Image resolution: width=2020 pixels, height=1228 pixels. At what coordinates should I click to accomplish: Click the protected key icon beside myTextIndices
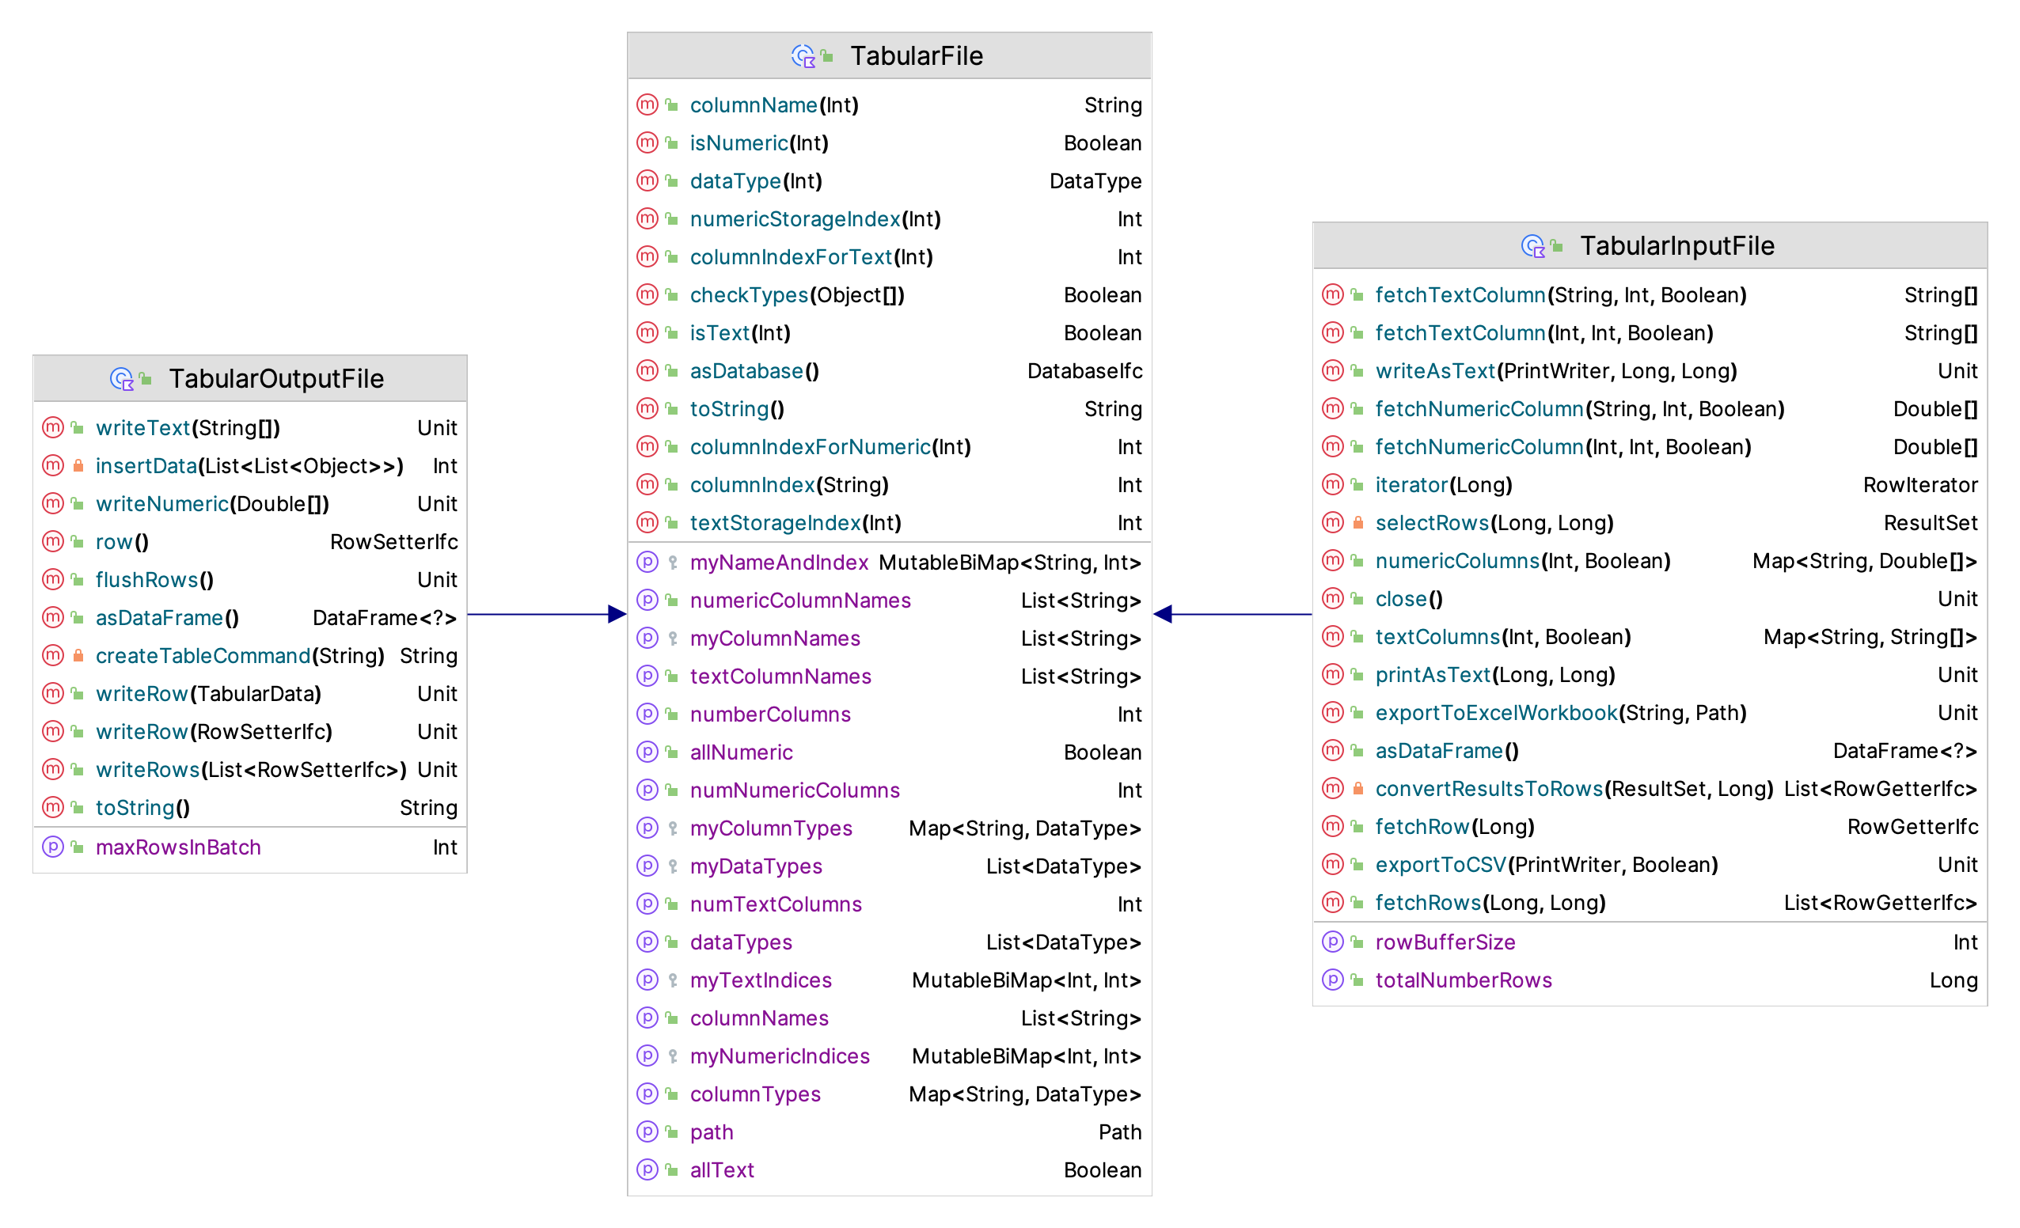point(672,980)
